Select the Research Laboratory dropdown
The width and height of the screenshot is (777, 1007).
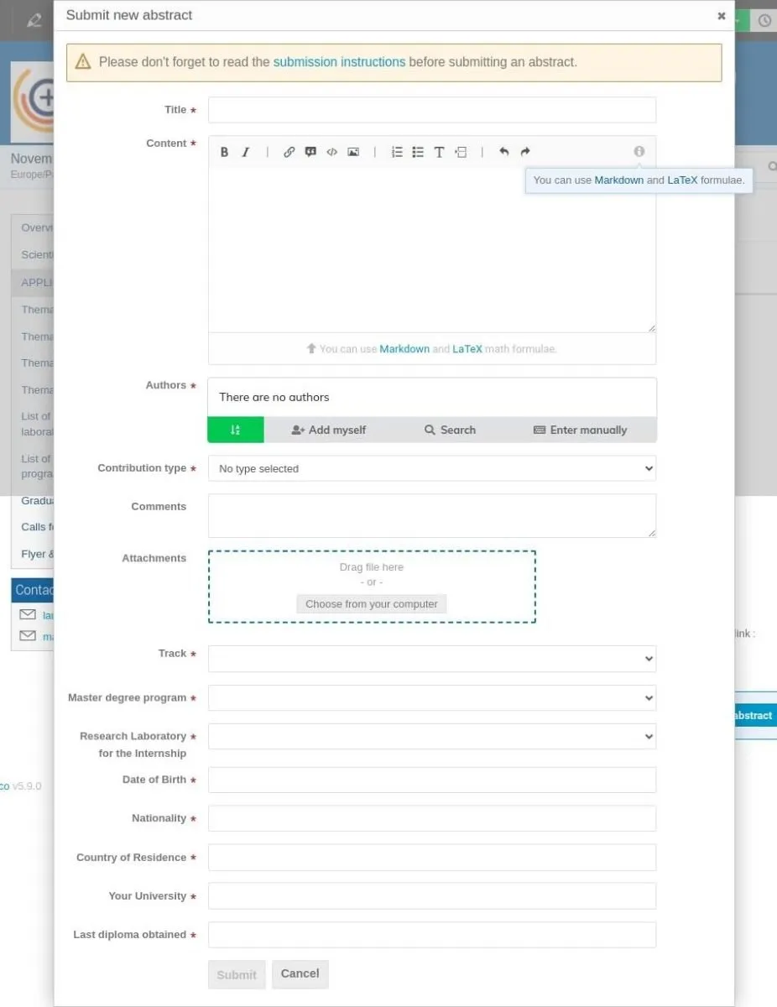(x=431, y=736)
